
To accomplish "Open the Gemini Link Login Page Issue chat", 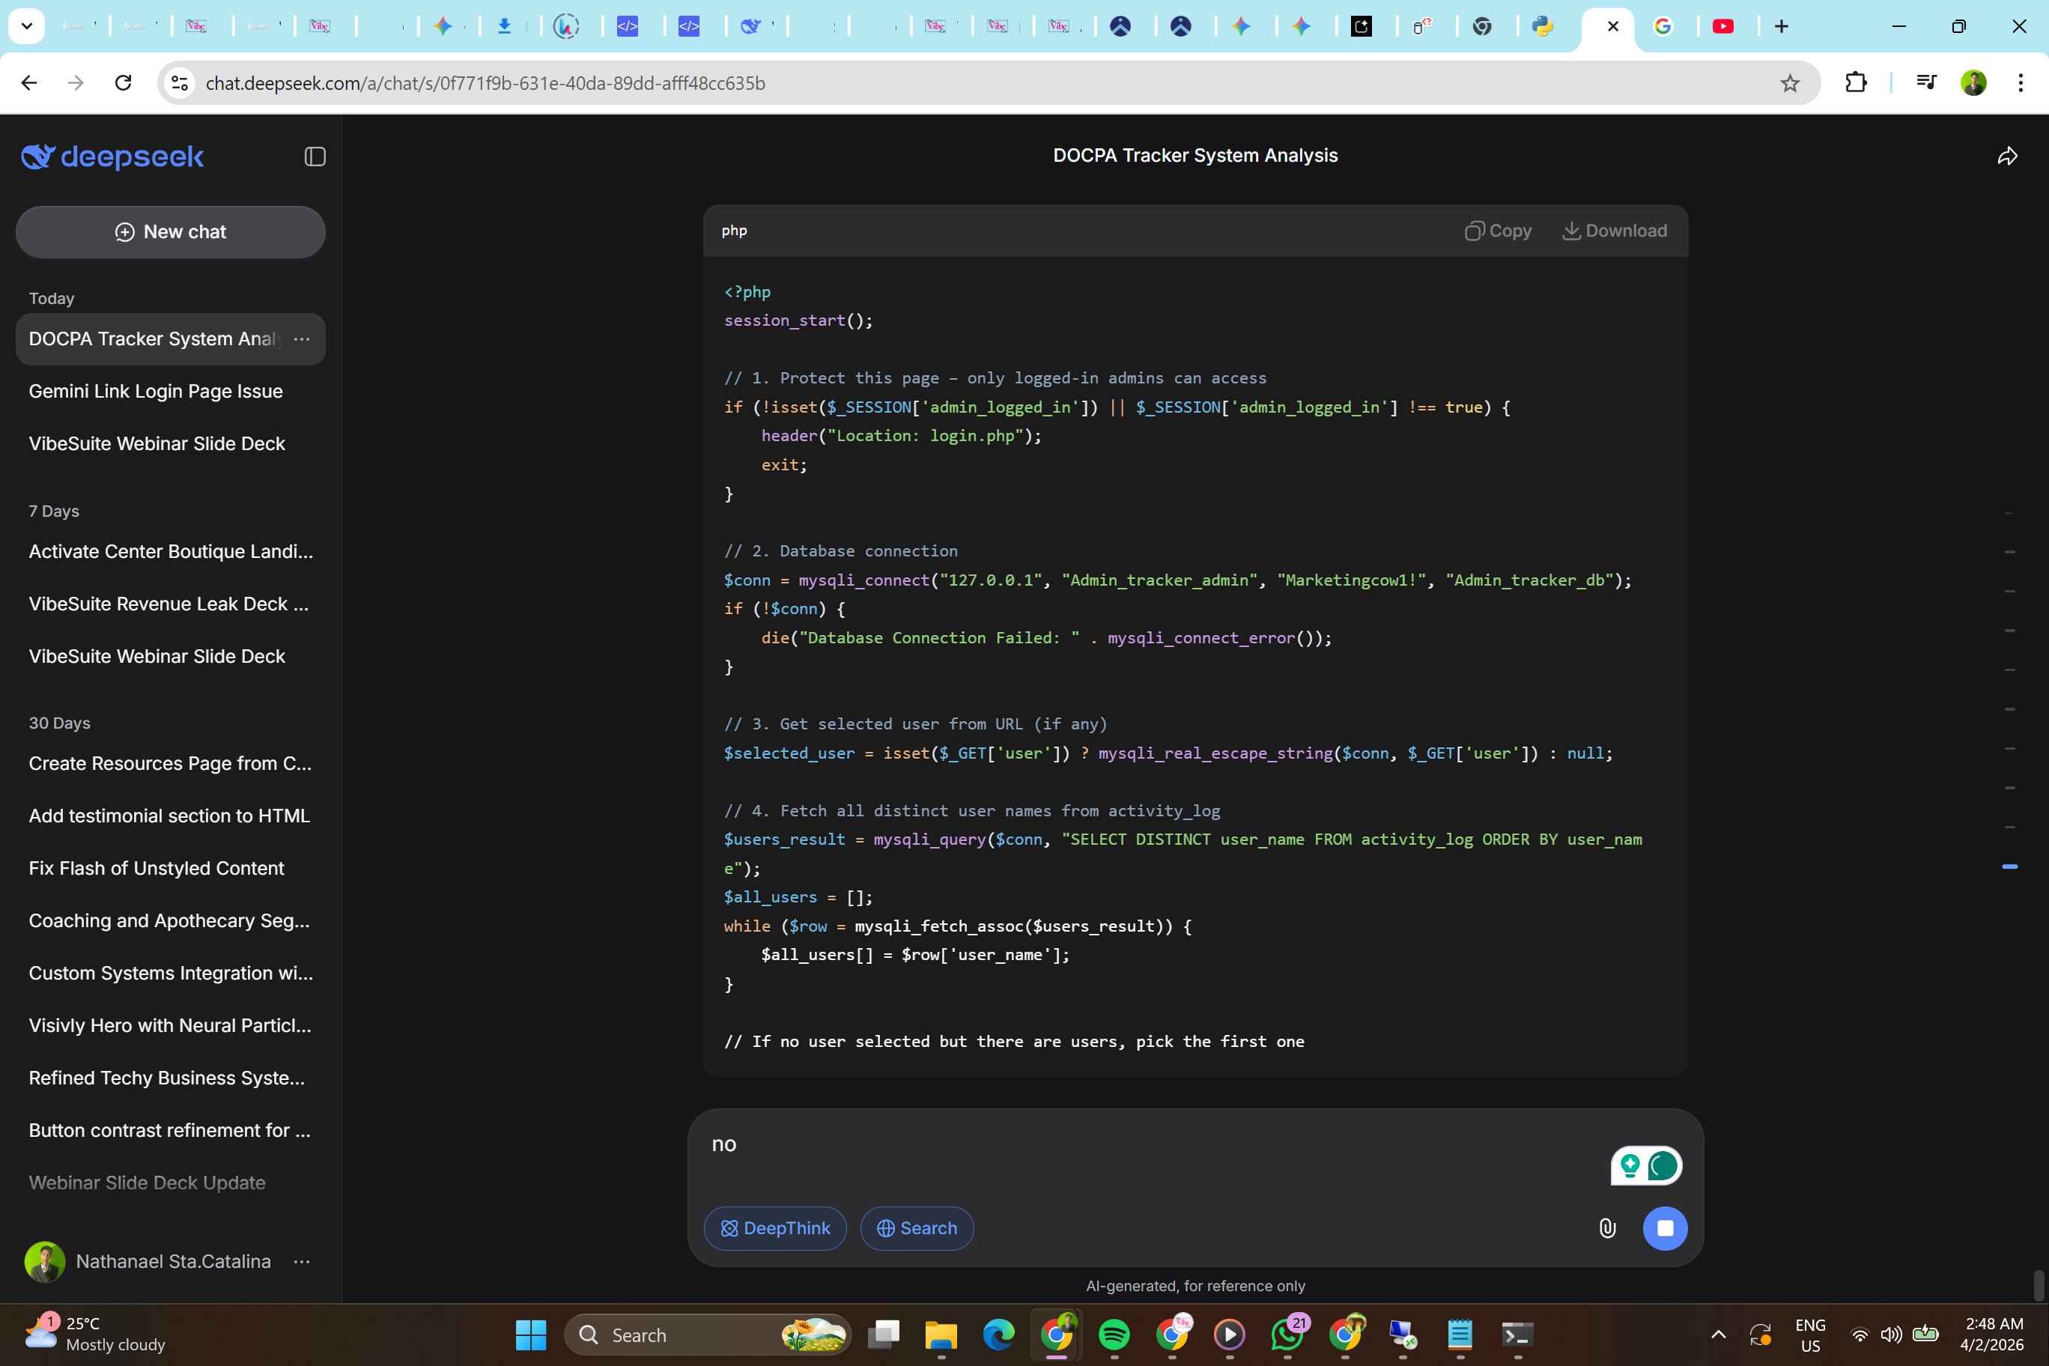I will pyautogui.click(x=156, y=391).
